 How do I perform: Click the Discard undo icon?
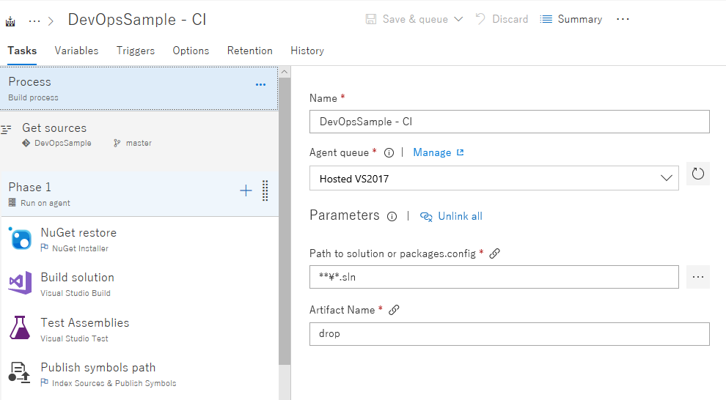[480, 19]
